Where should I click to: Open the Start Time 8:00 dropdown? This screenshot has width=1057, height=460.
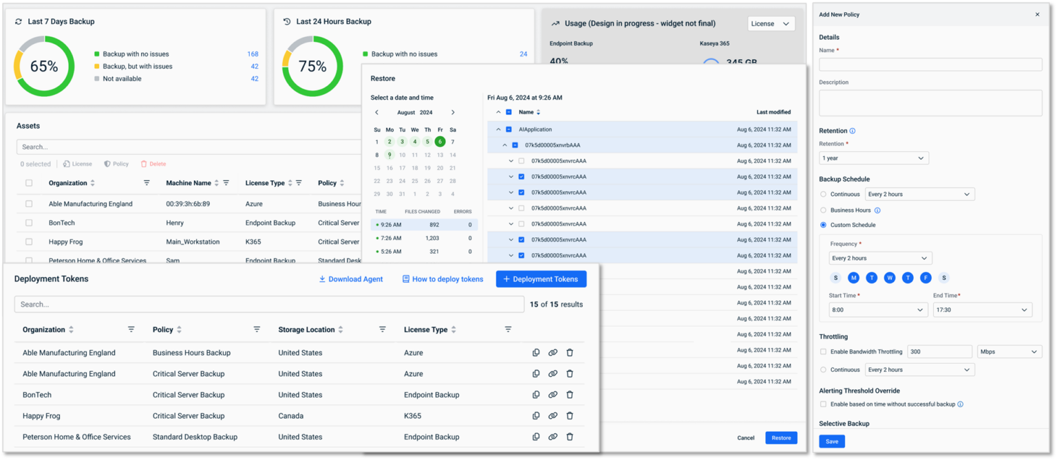click(x=878, y=310)
